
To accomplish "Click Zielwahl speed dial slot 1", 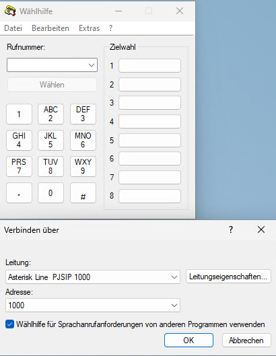I will point(149,66).
